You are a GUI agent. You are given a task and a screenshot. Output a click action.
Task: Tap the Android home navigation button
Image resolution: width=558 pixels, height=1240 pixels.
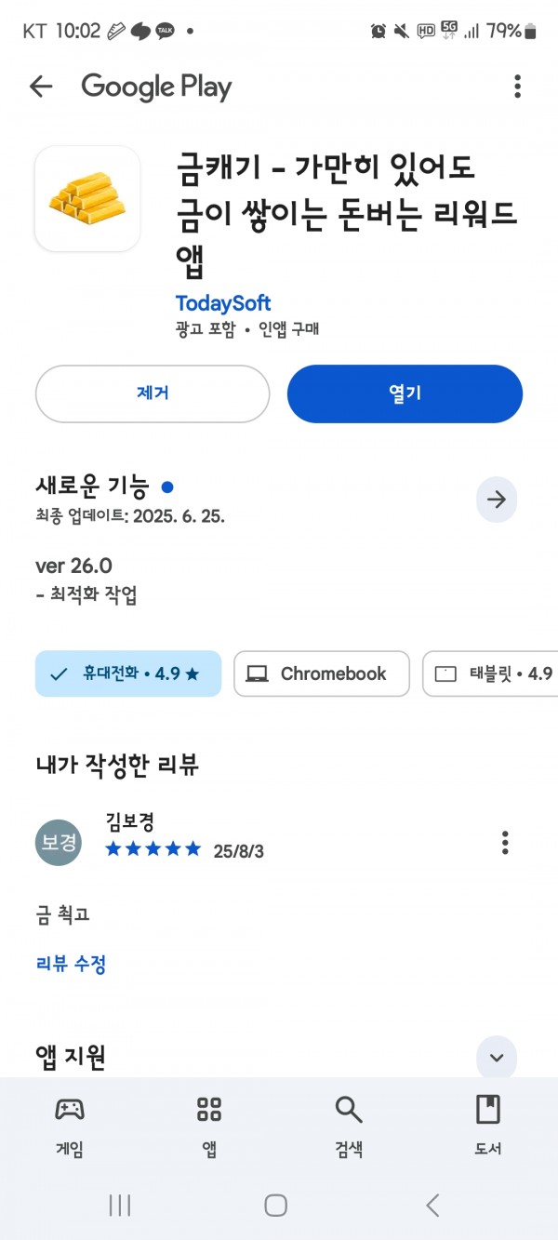point(276,1206)
